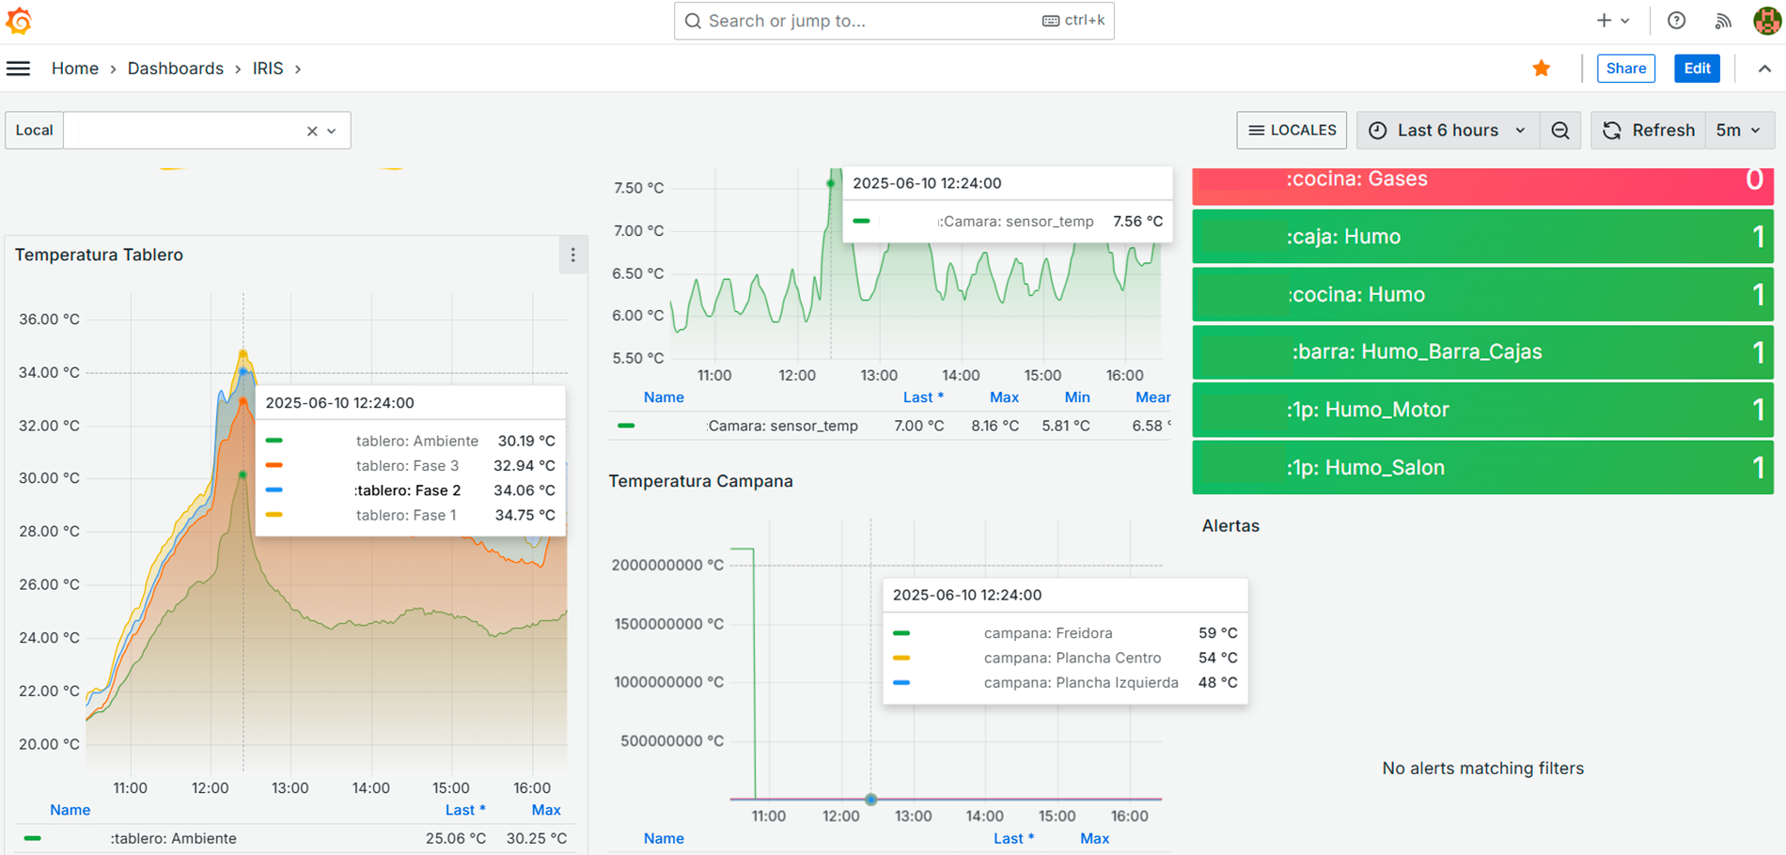Open the 5m refresh interval dropdown
This screenshot has height=855, width=1786.
click(x=1739, y=131)
